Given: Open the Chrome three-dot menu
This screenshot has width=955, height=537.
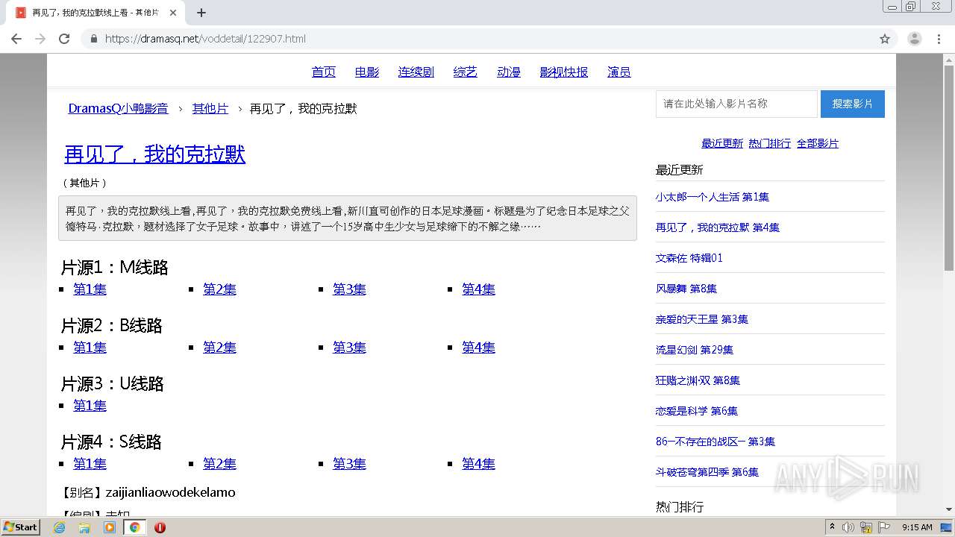Looking at the screenshot, I should point(939,39).
